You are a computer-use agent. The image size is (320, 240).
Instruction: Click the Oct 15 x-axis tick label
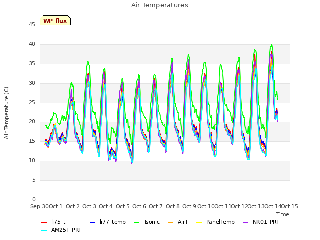point(290,206)
